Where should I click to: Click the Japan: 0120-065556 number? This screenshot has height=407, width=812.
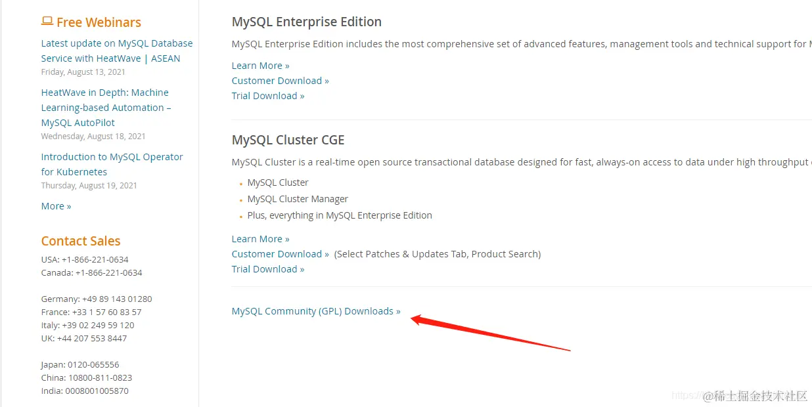click(80, 364)
